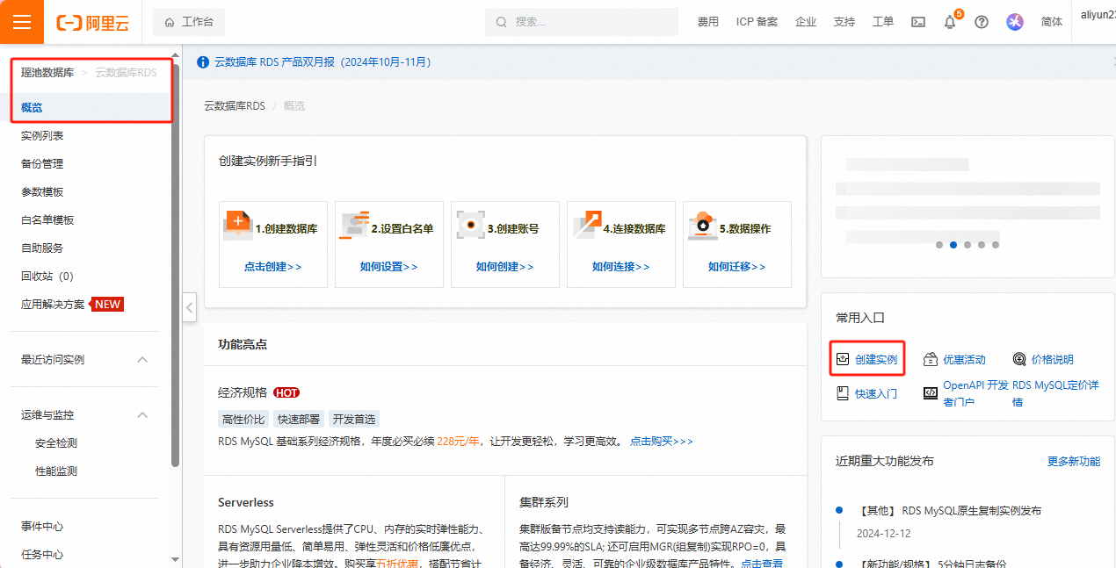Click the 设置白名单 step icon
1116x568 pixels.
(x=353, y=225)
